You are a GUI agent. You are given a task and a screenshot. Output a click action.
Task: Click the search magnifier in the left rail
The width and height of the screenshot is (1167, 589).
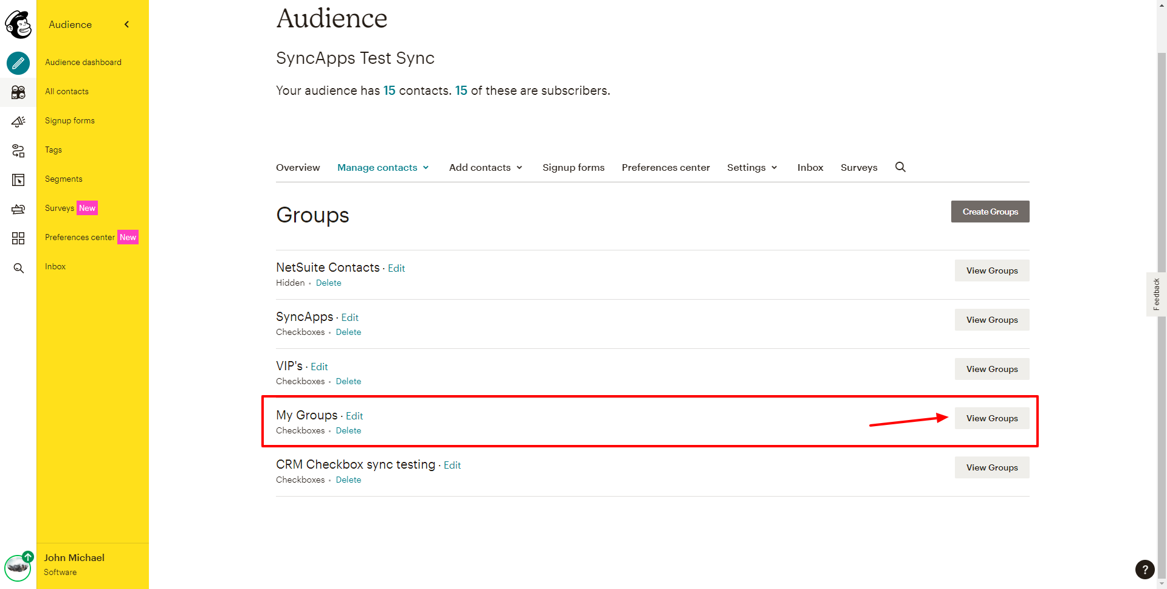click(18, 268)
